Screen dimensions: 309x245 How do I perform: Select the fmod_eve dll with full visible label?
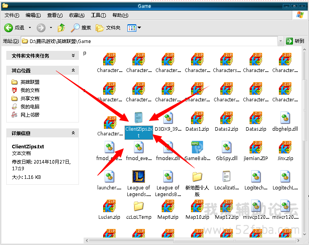139,151
